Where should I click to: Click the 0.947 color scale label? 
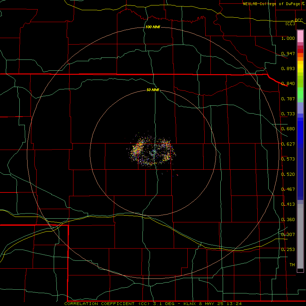[x=288, y=53]
